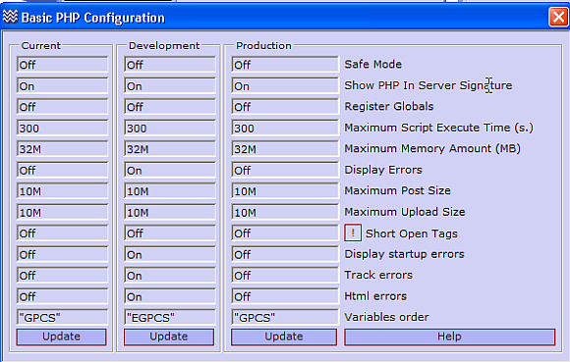Select Development Maximum Post Size field
Viewport: 570px width, 362px height.
(170, 190)
